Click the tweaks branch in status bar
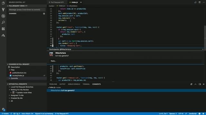The height and width of the screenshot is (115, 206). (5, 114)
